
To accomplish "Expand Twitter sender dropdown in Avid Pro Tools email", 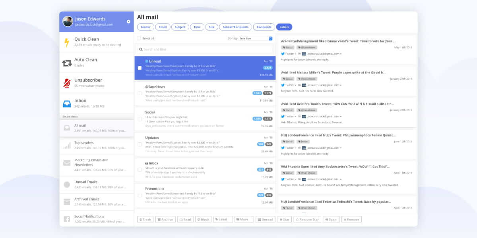I will [x=295, y=117].
